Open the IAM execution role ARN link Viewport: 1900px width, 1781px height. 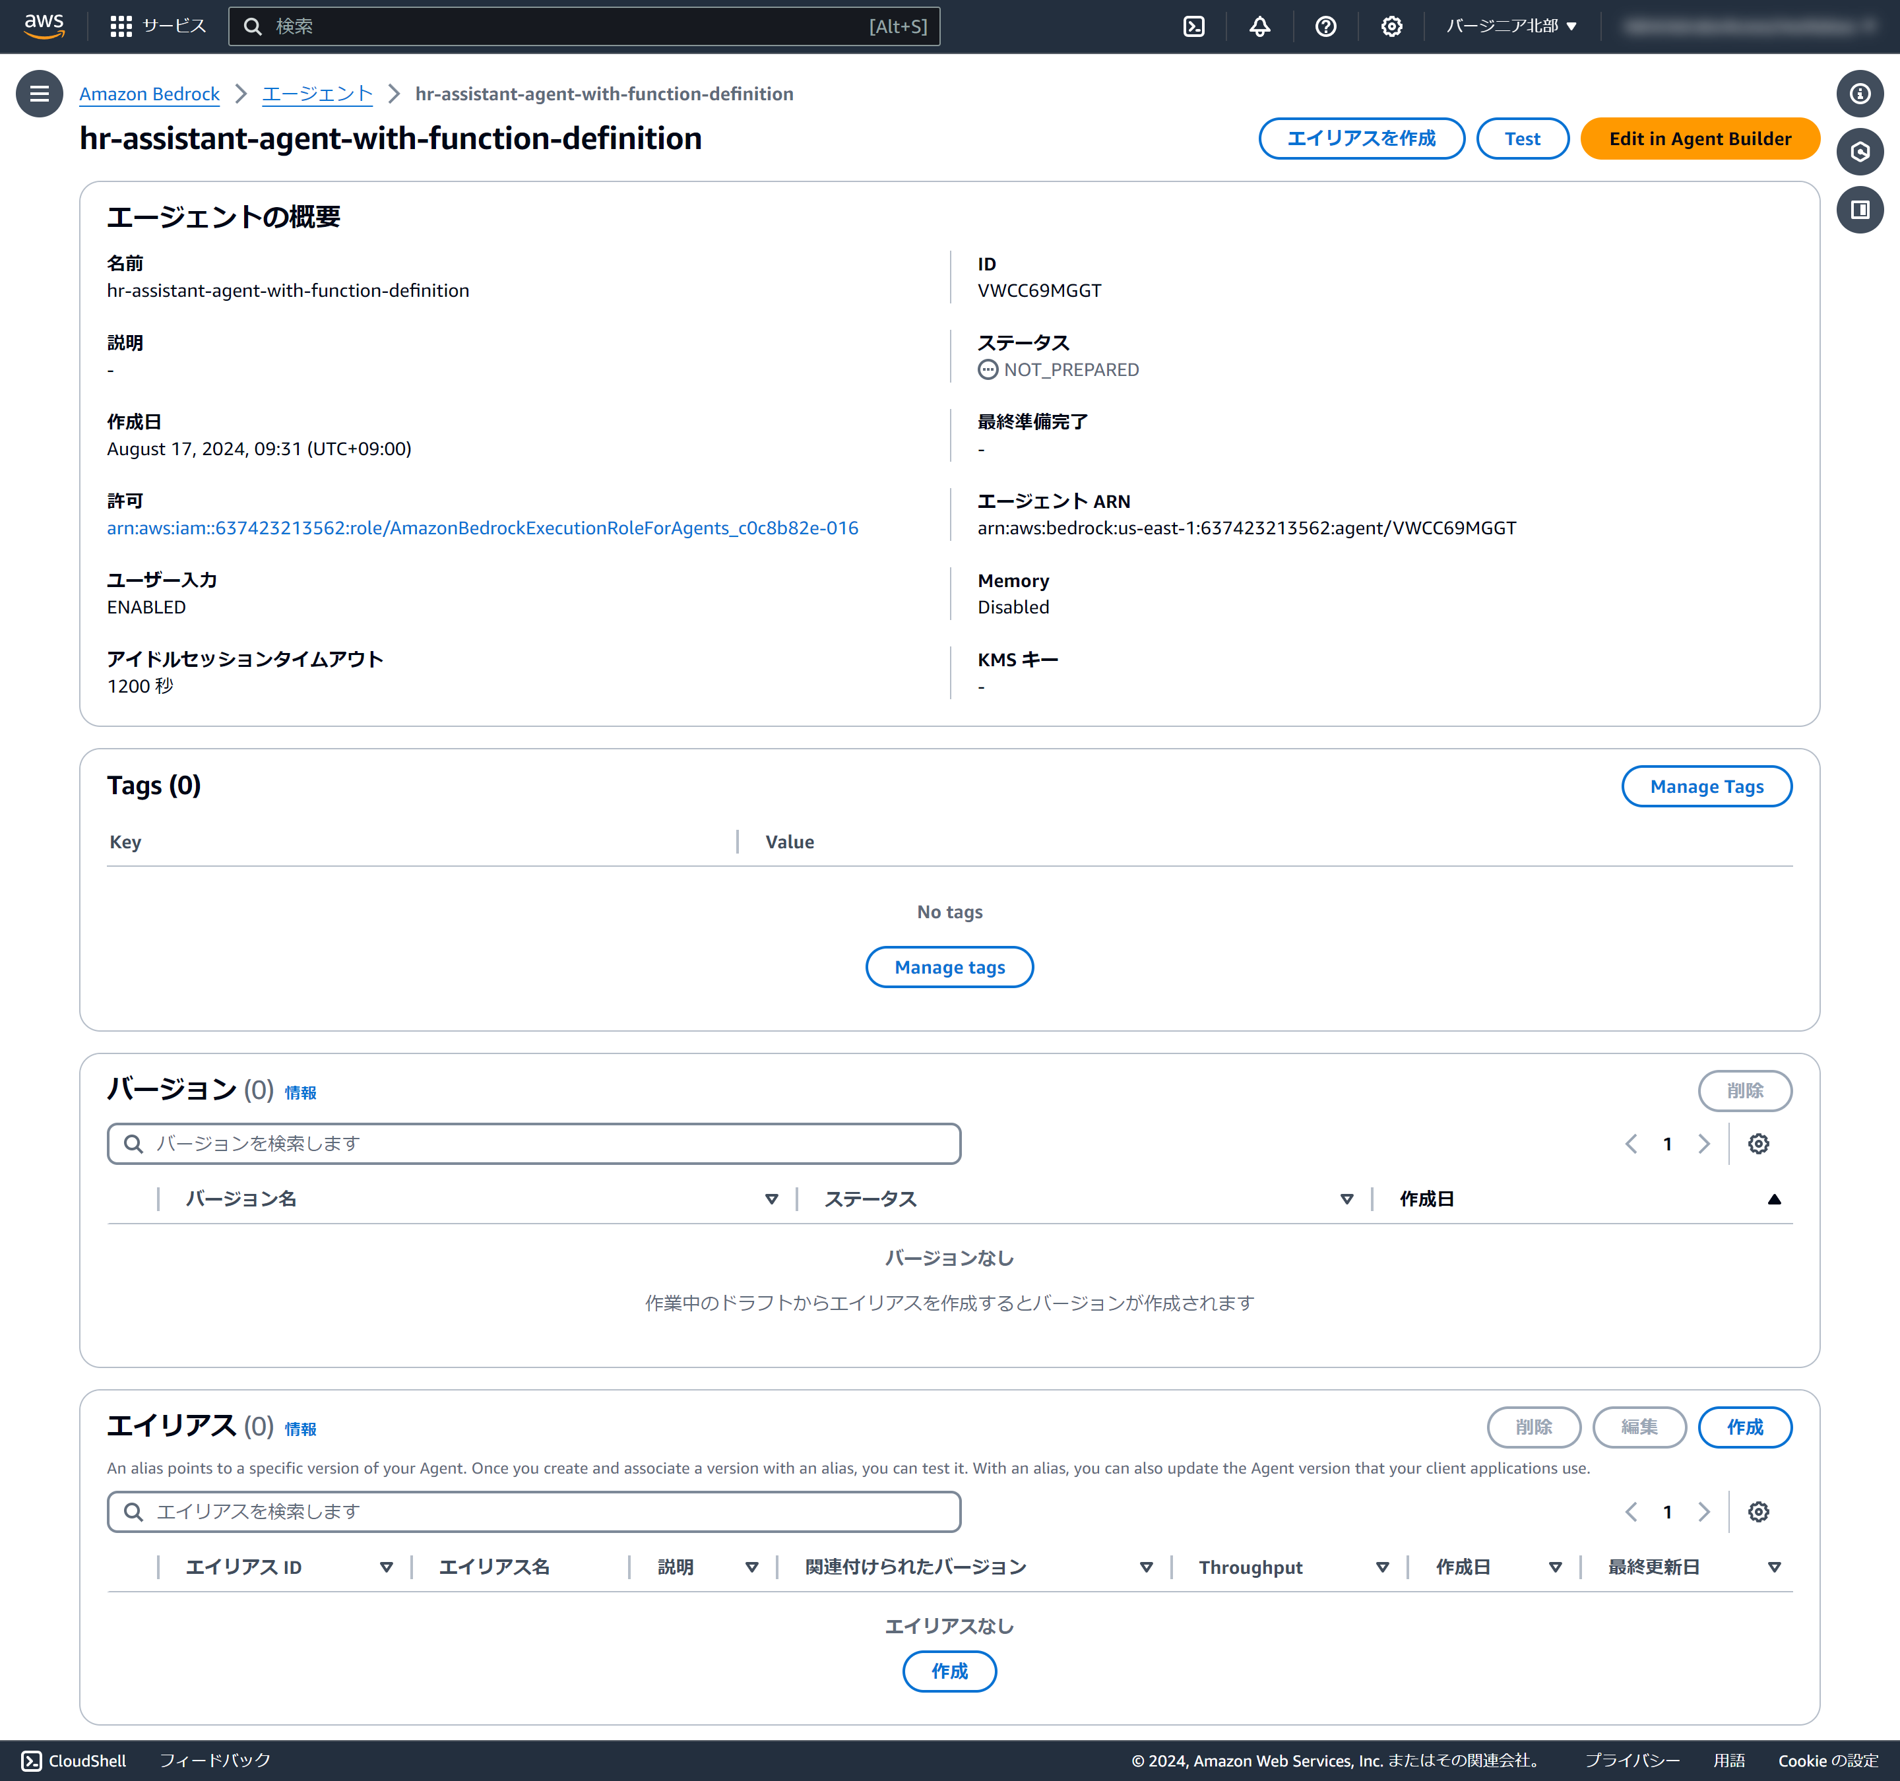point(483,528)
